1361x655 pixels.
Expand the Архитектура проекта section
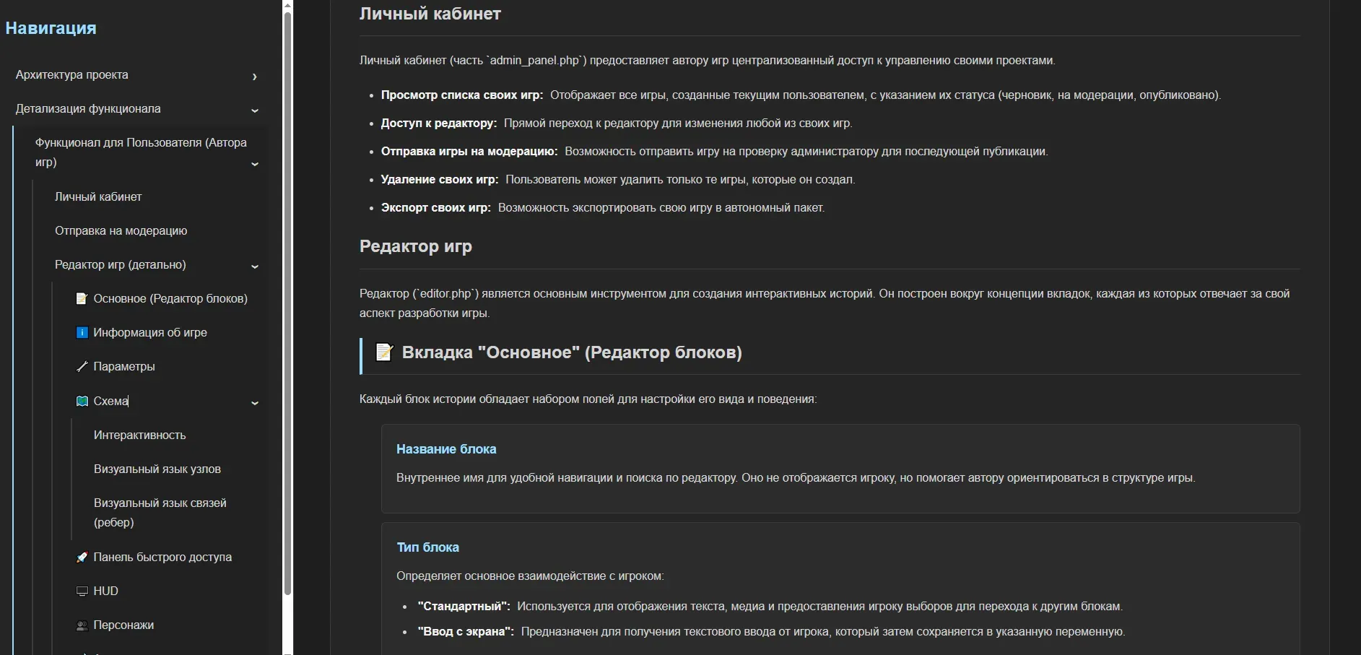(254, 77)
